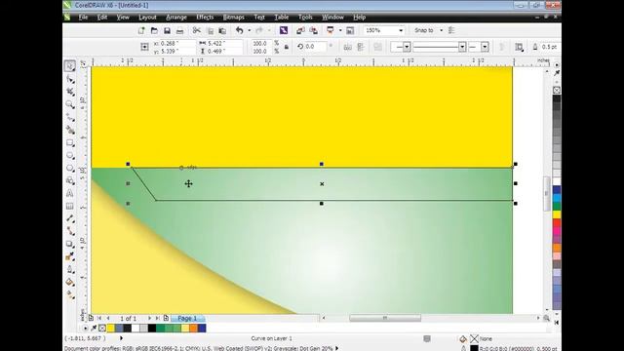Image resolution: width=624 pixels, height=351 pixels.
Task: Open the end arrowhead dropdown
Action: (485, 47)
